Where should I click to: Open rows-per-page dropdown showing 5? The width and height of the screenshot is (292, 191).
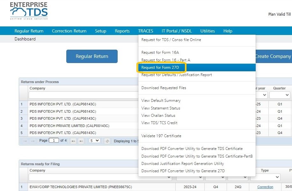tap(95, 141)
